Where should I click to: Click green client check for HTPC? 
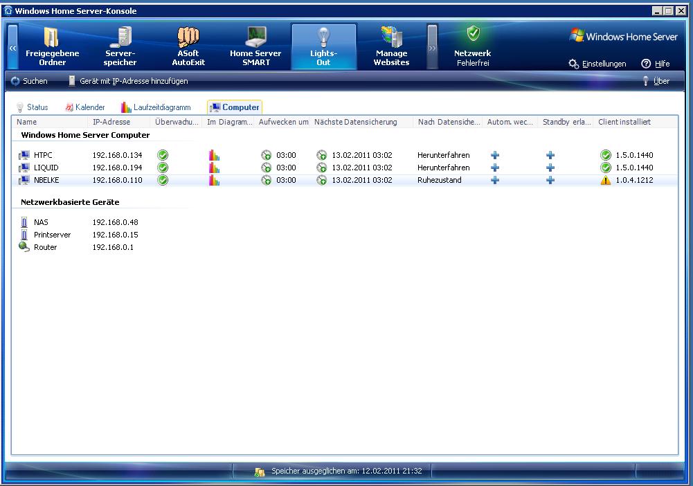[606, 155]
